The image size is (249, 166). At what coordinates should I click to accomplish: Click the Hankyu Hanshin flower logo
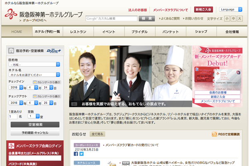point(11,14)
